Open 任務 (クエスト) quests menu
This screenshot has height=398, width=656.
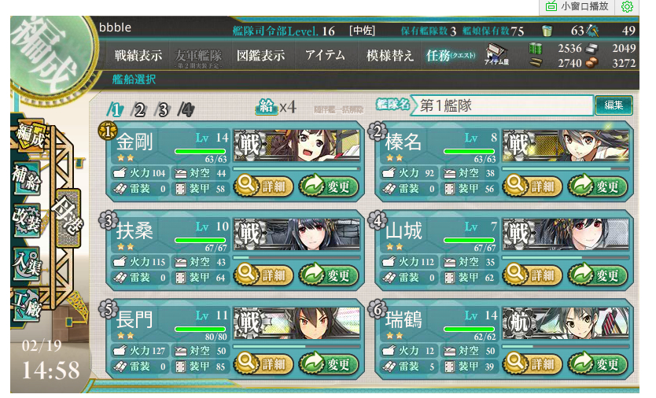point(451,55)
